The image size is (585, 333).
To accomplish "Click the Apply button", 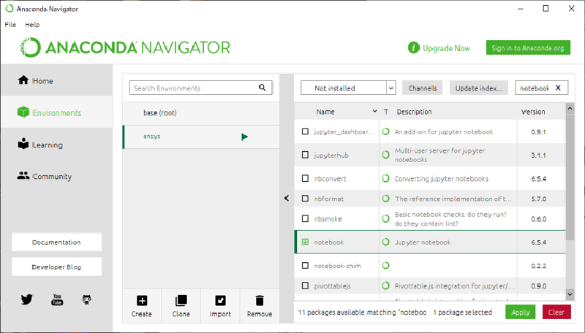I will click(520, 312).
